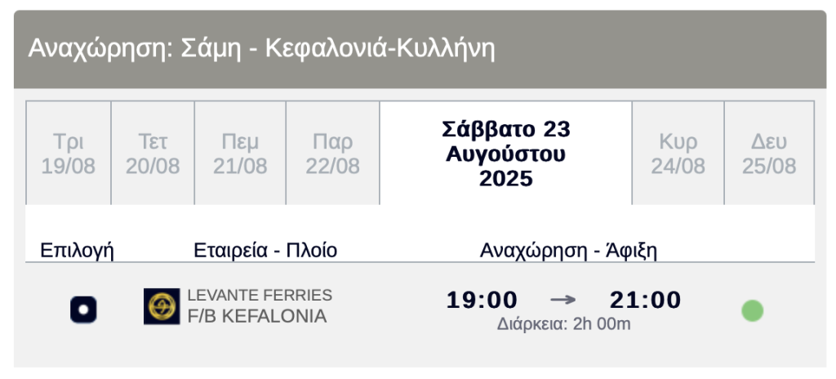The width and height of the screenshot is (836, 379).
Task: Click the 21:00 arrival time
Action: point(646,300)
